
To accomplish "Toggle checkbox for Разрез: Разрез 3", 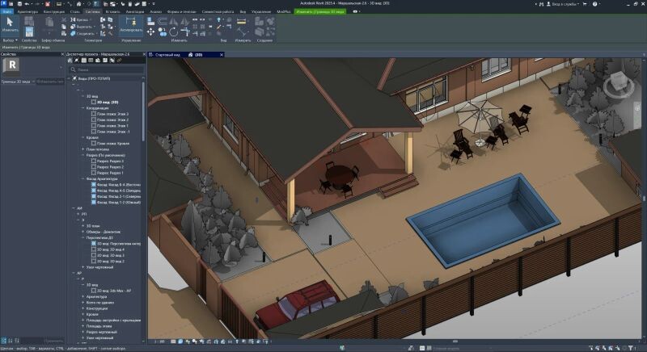I will [x=94, y=161].
